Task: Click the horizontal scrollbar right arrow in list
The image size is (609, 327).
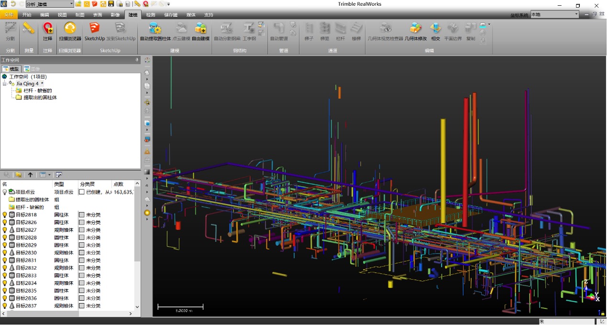Action: (131, 314)
